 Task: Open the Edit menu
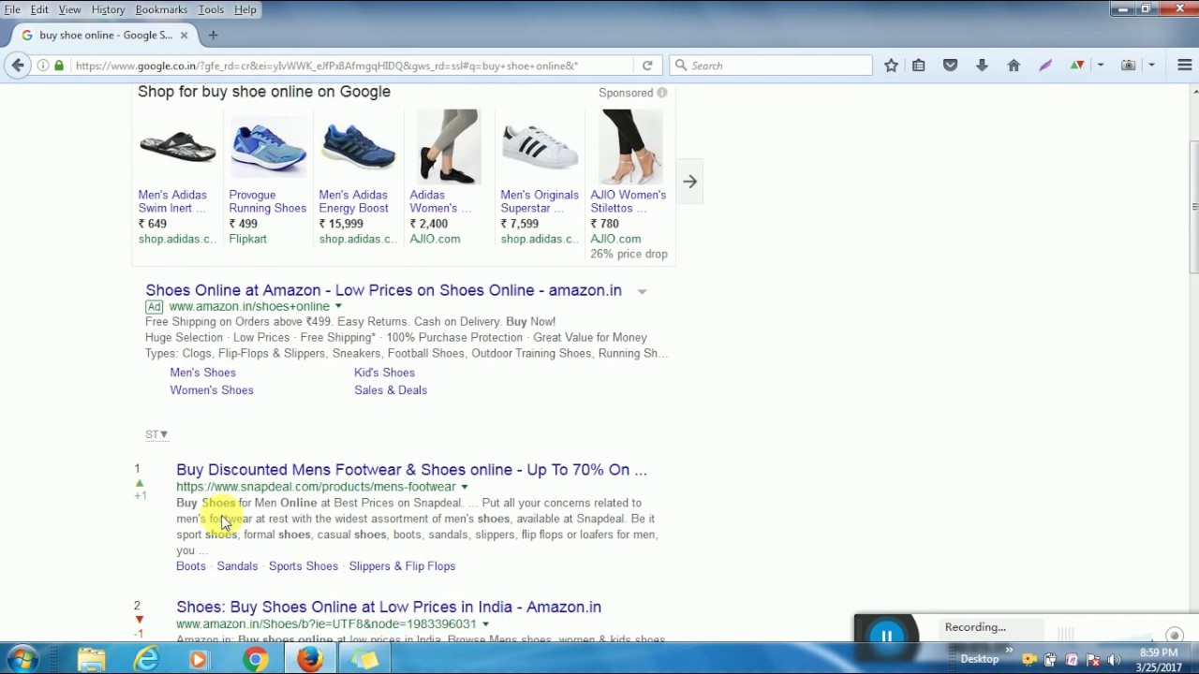39,9
